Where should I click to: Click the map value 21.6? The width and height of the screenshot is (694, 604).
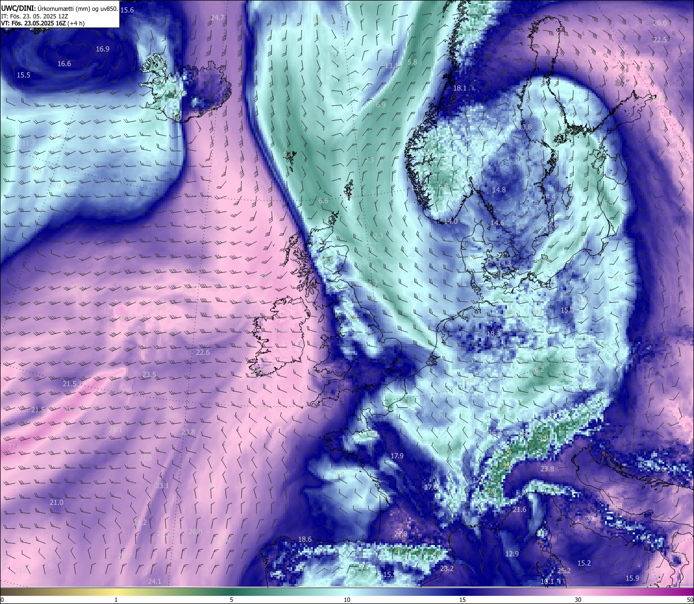click(519, 510)
